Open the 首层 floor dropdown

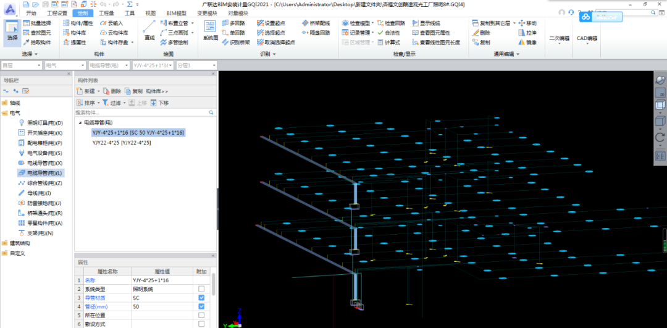pos(21,65)
